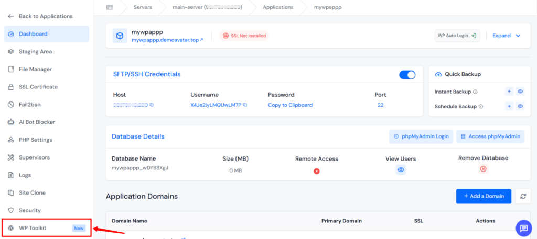Copy the Host IP address
The width and height of the screenshot is (537, 239).
(152, 105)
